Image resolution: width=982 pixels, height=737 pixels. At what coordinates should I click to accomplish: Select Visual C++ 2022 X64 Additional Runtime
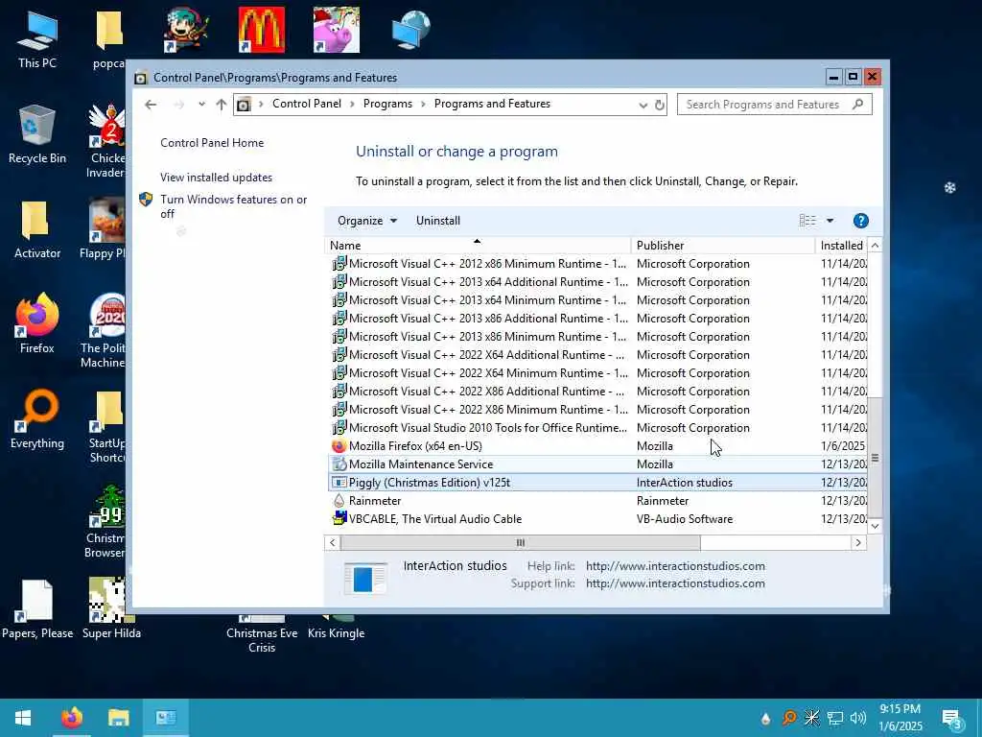click(598, 355)
